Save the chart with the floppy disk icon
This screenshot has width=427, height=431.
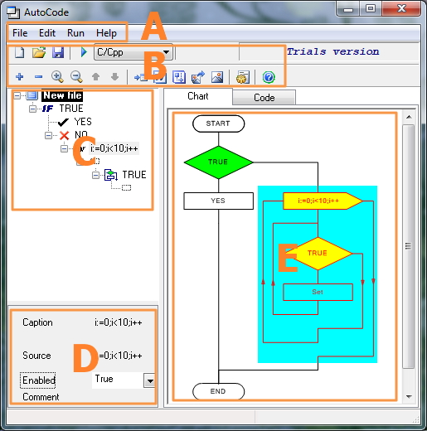point(58,52)
